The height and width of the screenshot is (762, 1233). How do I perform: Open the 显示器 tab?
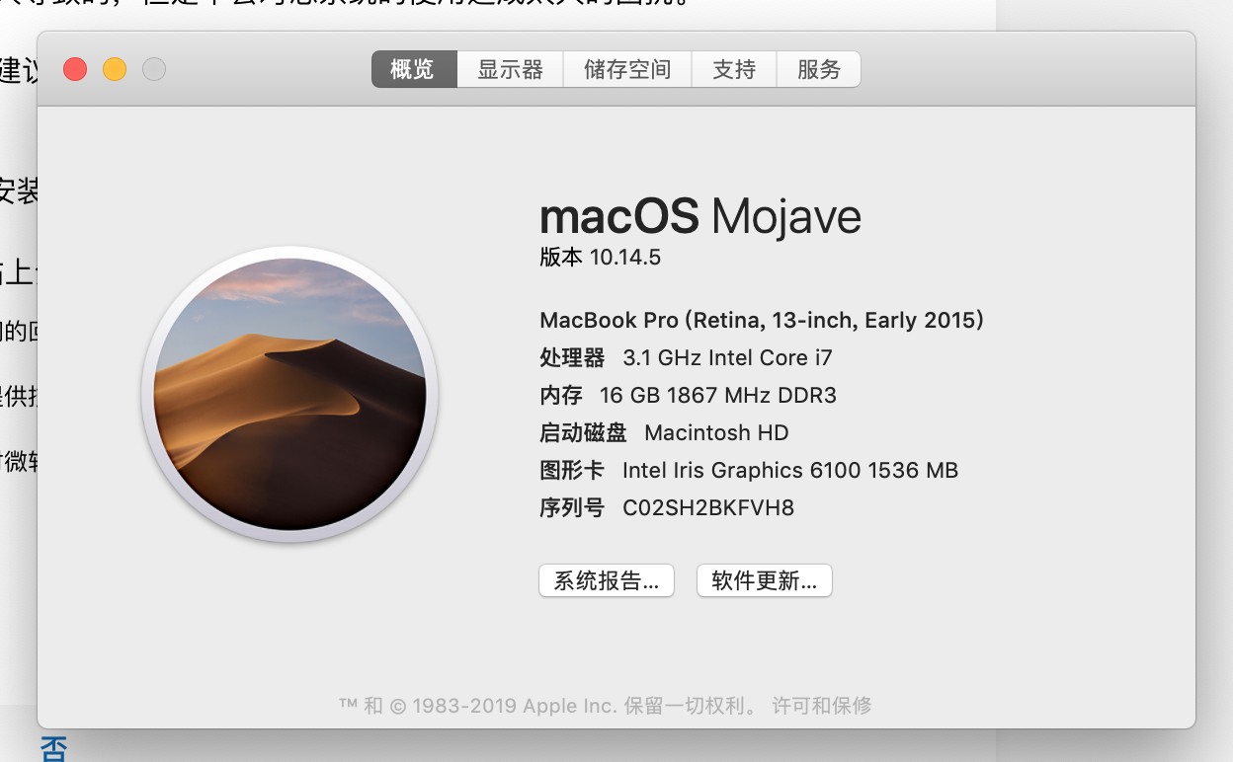coord(510,69)
